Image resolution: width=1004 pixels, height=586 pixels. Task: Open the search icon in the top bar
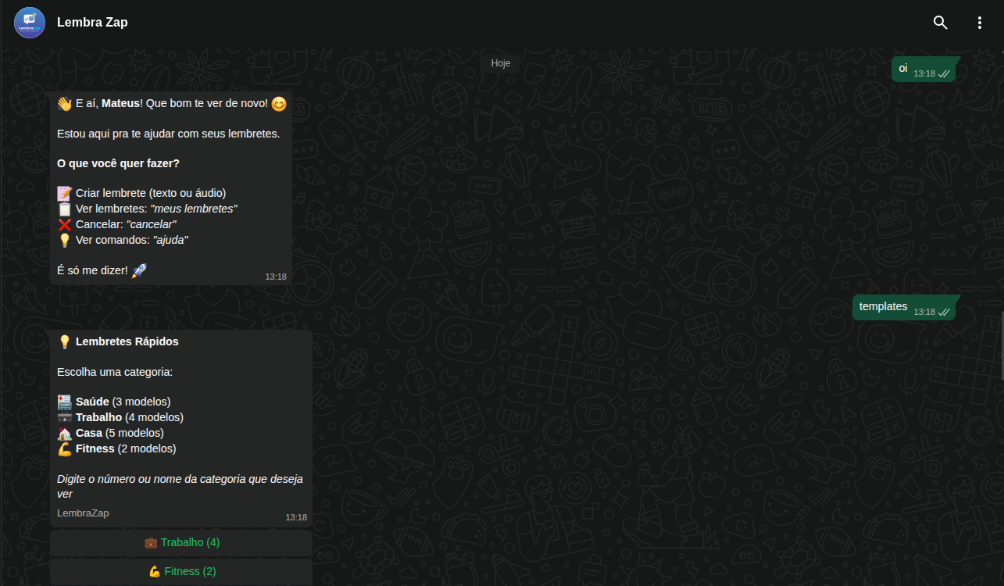[x=940, y=23]
